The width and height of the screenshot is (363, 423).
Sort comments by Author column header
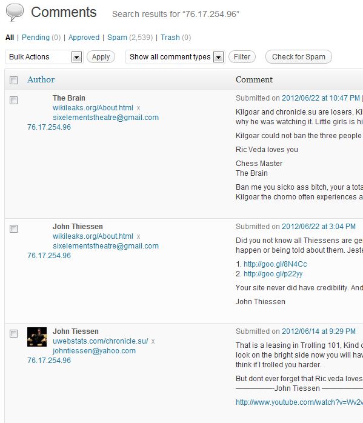[41, 79]
